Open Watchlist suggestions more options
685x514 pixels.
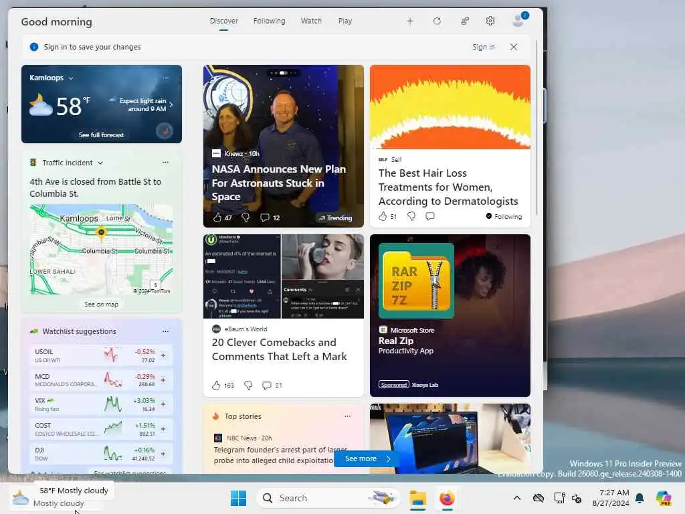[166, 331]
